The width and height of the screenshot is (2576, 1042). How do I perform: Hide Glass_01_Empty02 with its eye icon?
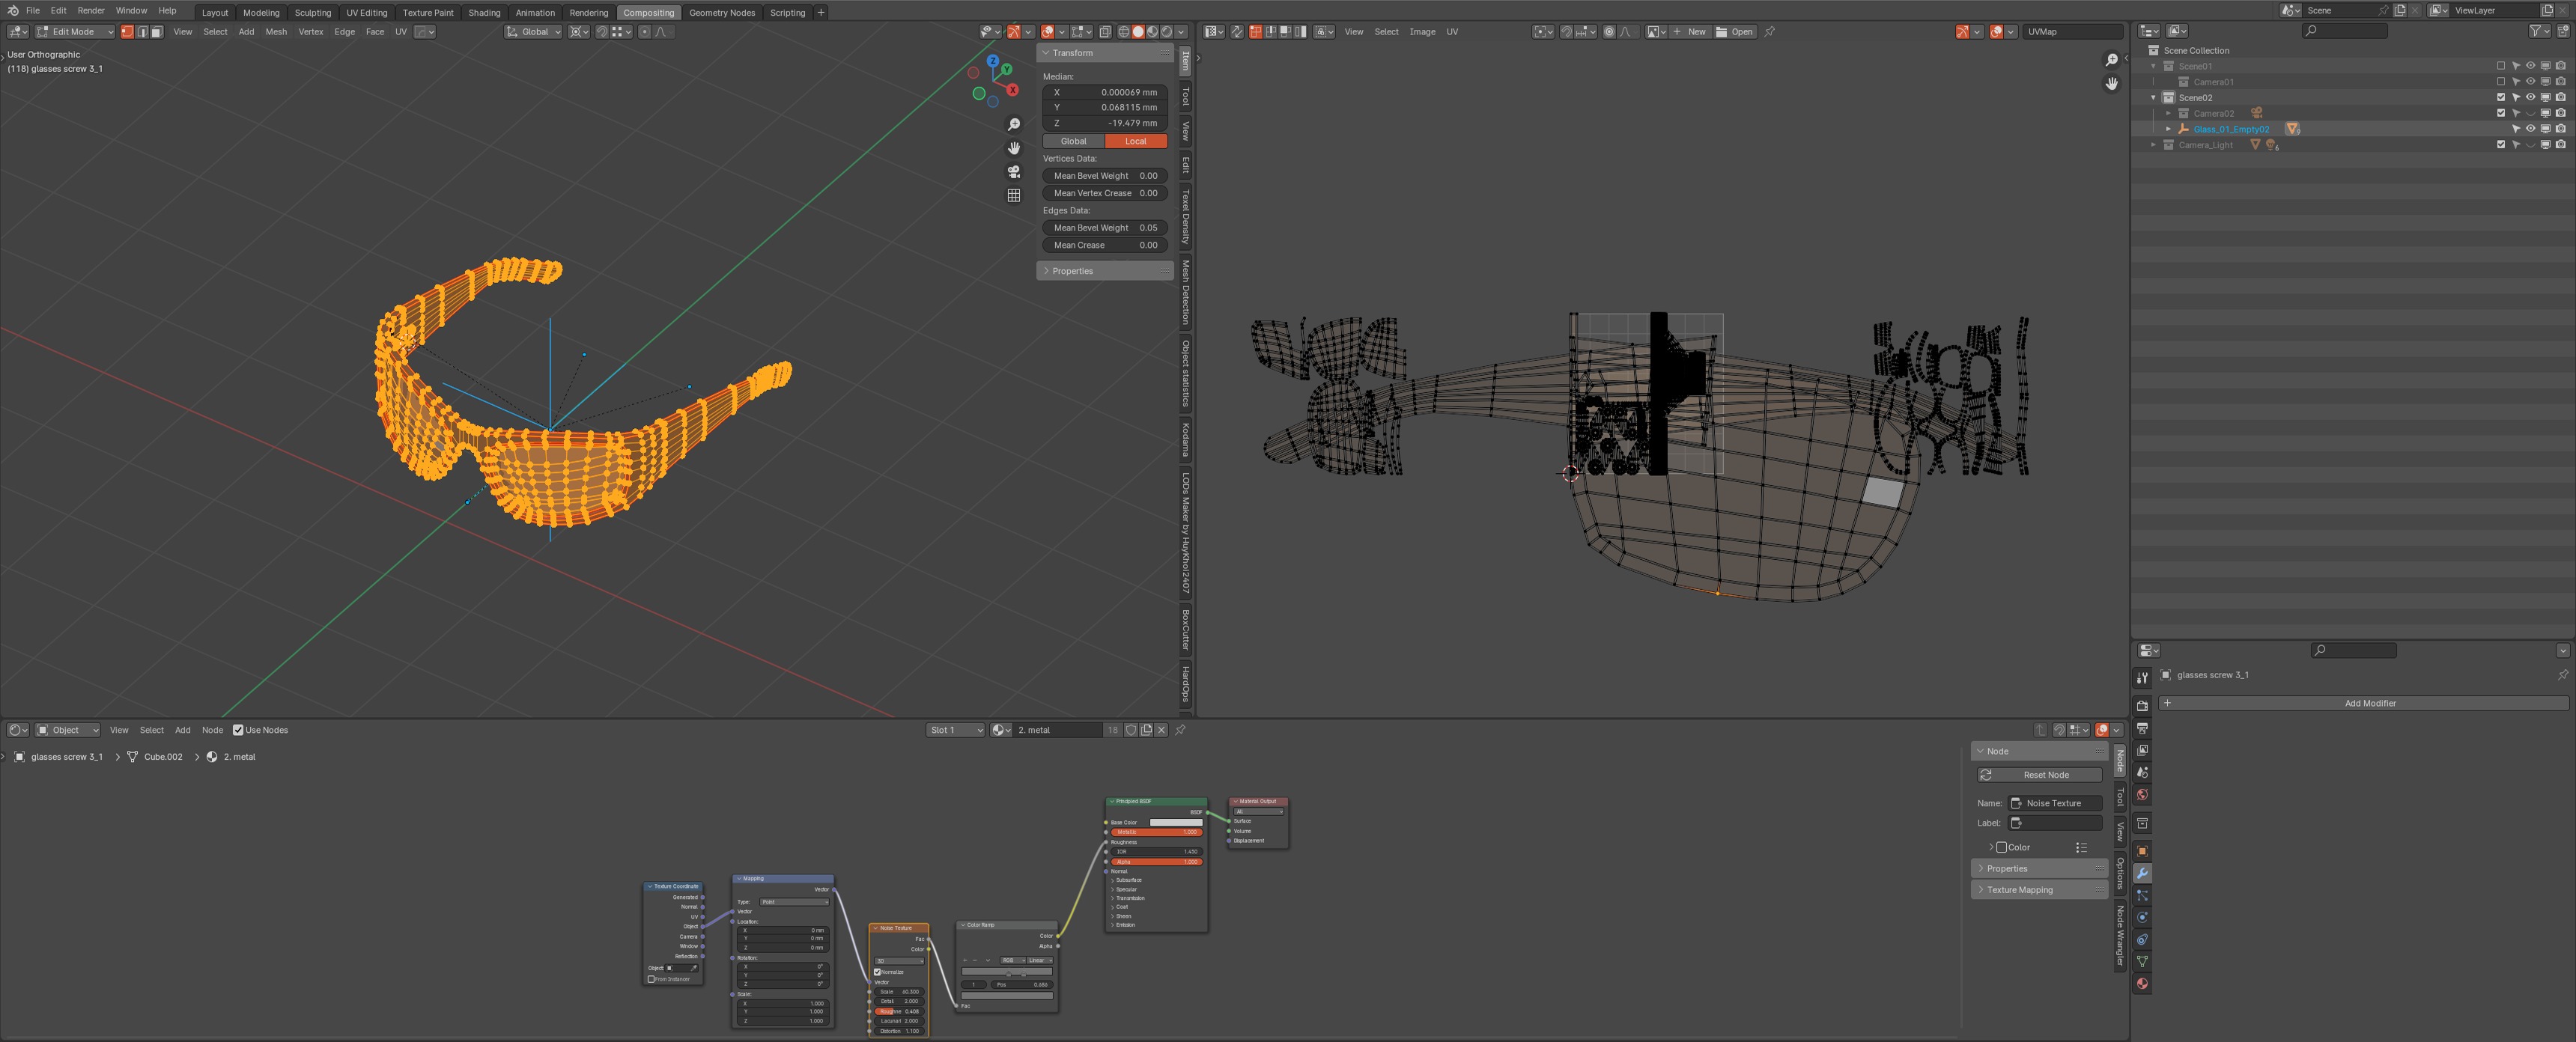coord(2530,129)
